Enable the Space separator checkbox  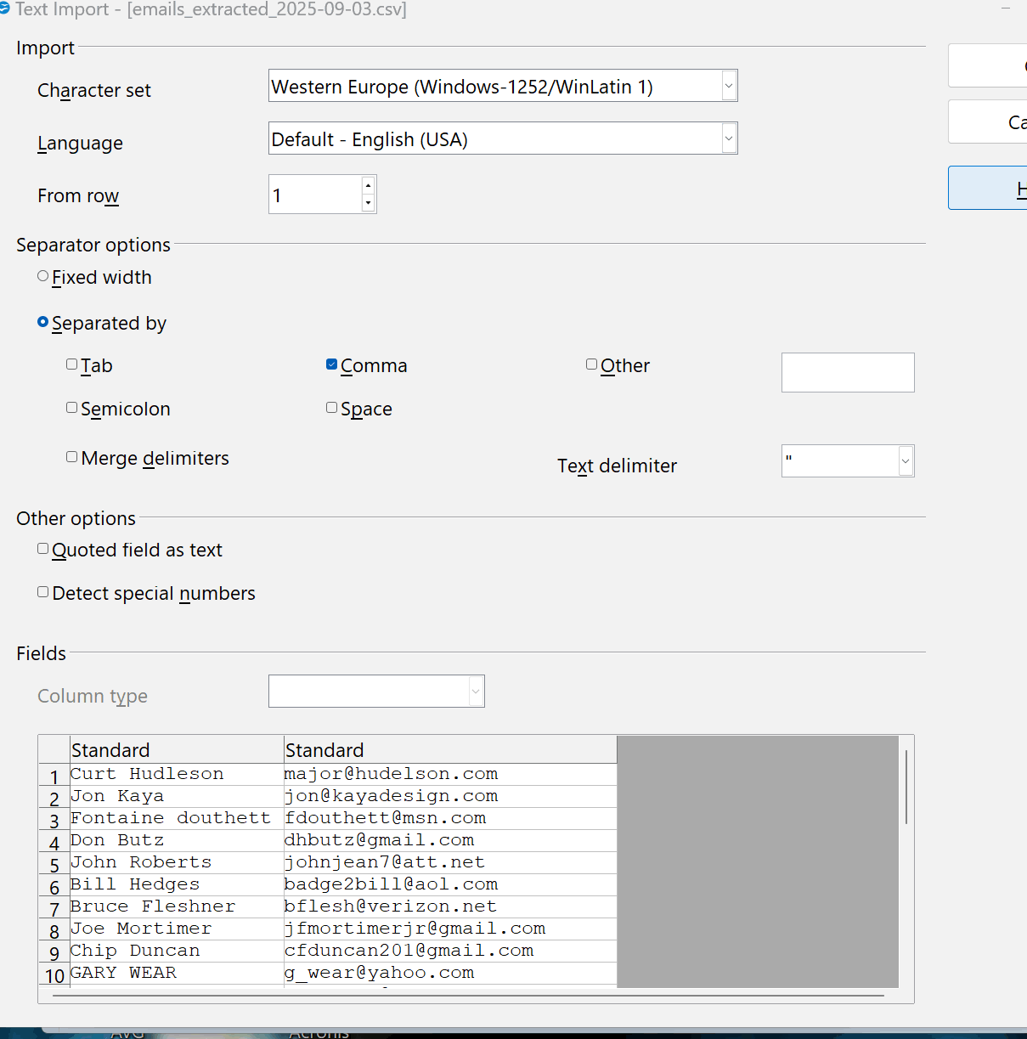pos(332,408)
